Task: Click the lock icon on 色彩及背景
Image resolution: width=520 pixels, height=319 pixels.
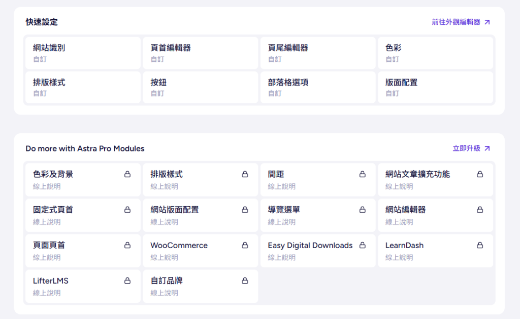Action: pyautogui.click(x=127, y=174)
